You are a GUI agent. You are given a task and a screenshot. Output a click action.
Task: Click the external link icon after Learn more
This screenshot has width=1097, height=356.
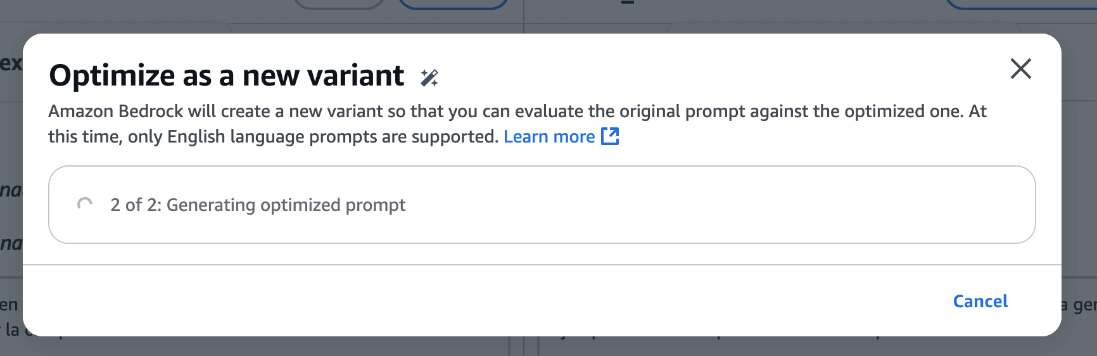tap(610, 136)
